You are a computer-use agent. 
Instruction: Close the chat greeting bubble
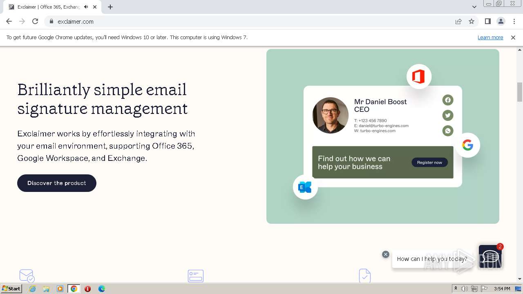pyautogui.click(x=385, y=254)
